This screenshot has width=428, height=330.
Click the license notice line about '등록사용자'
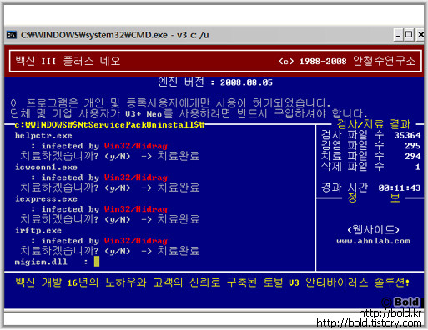pyautogui.click(x=170, y=103)
